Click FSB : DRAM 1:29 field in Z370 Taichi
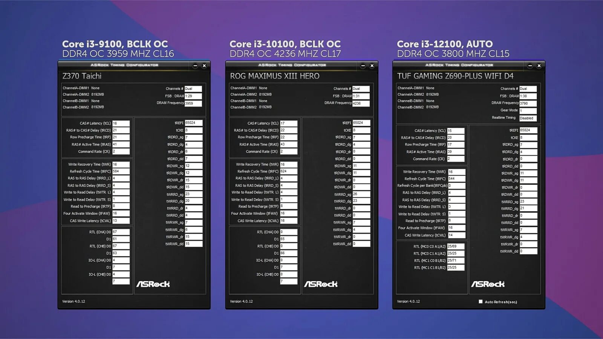Screen dimensions: 603x339 tap(193, 96)
